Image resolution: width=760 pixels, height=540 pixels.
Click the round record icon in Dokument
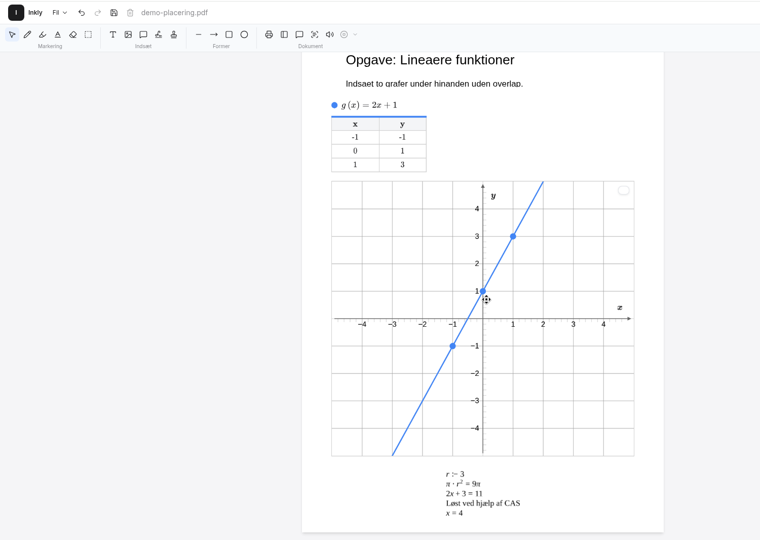(x=344, y=34)
